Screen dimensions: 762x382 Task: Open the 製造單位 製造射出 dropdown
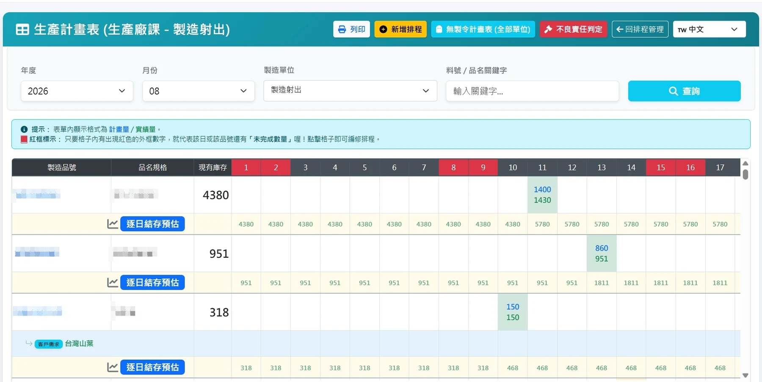(350, 90)
